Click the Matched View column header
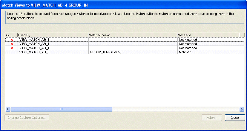The width and height of the screenshot is (247, 131). pos(132,35)
